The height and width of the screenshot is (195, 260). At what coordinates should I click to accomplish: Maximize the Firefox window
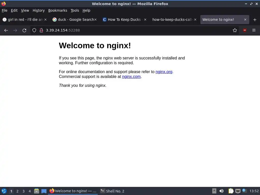tap(251, 4)
